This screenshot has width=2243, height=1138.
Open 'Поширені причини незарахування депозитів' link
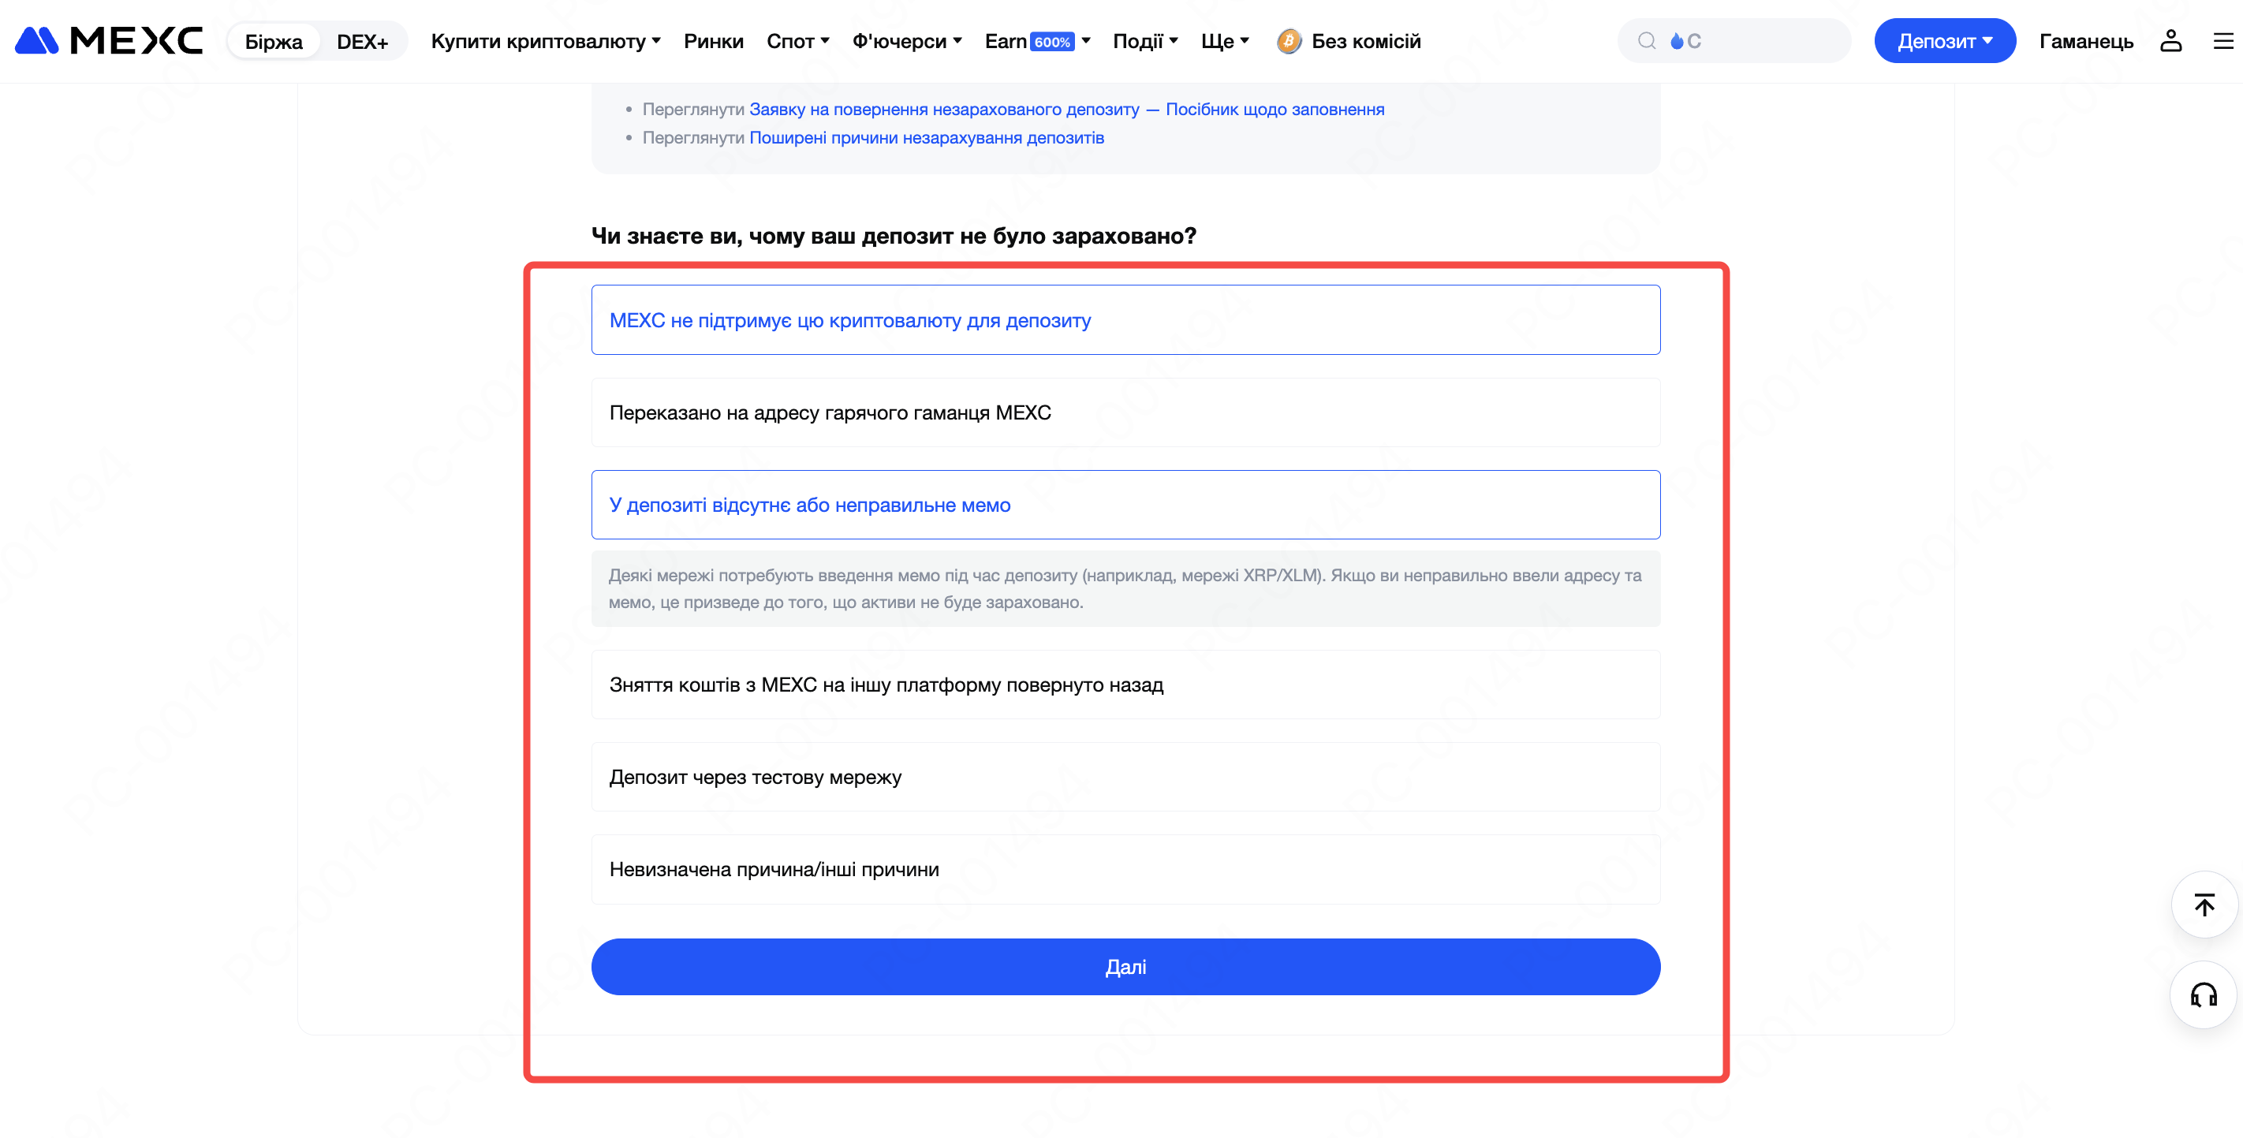926,137
